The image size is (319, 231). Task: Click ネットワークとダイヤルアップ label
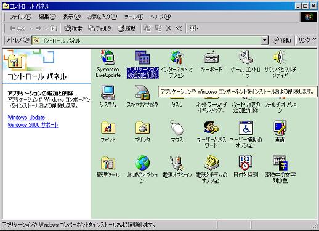coord(211,107)
